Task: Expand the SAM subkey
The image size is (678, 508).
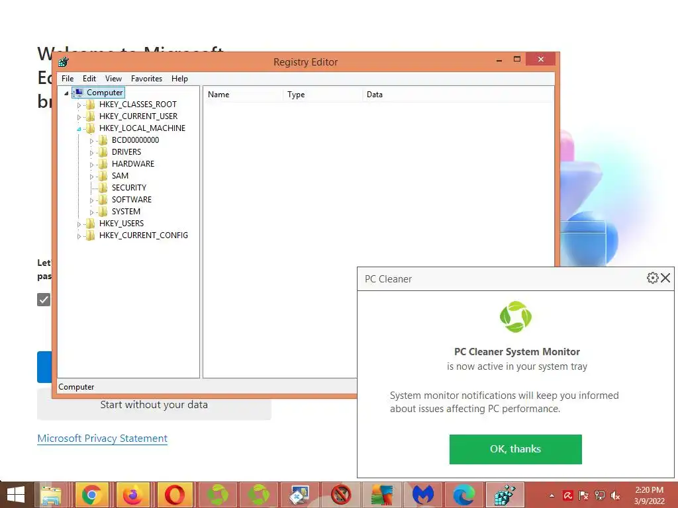Action: (91, 176)
